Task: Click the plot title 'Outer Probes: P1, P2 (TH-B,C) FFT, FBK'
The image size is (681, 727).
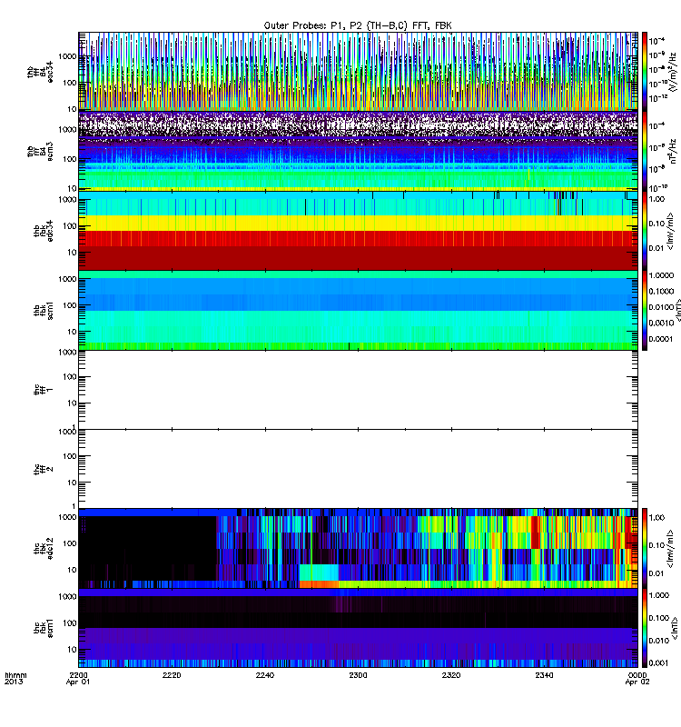Action: 358,26
